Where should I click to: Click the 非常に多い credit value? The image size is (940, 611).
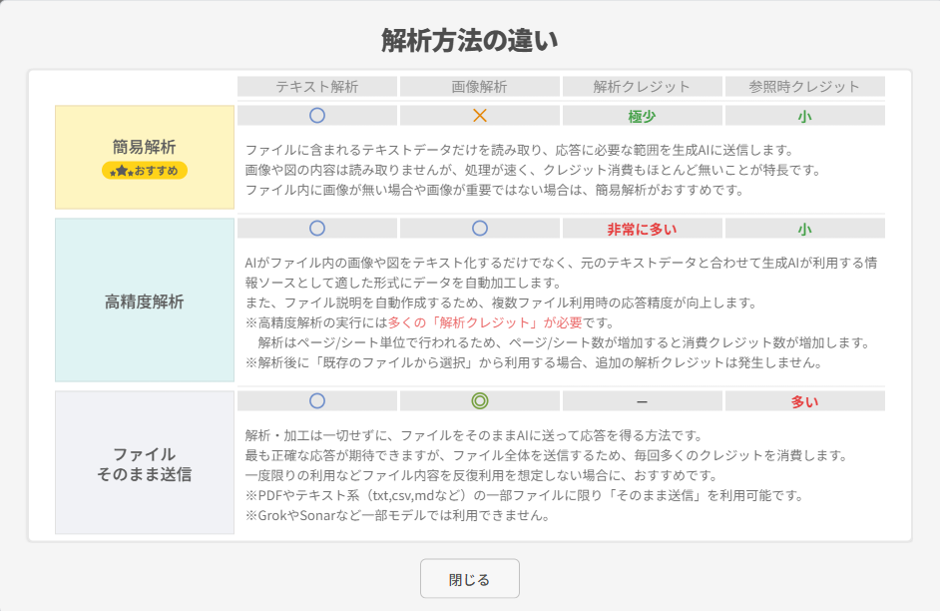(642, 229)
